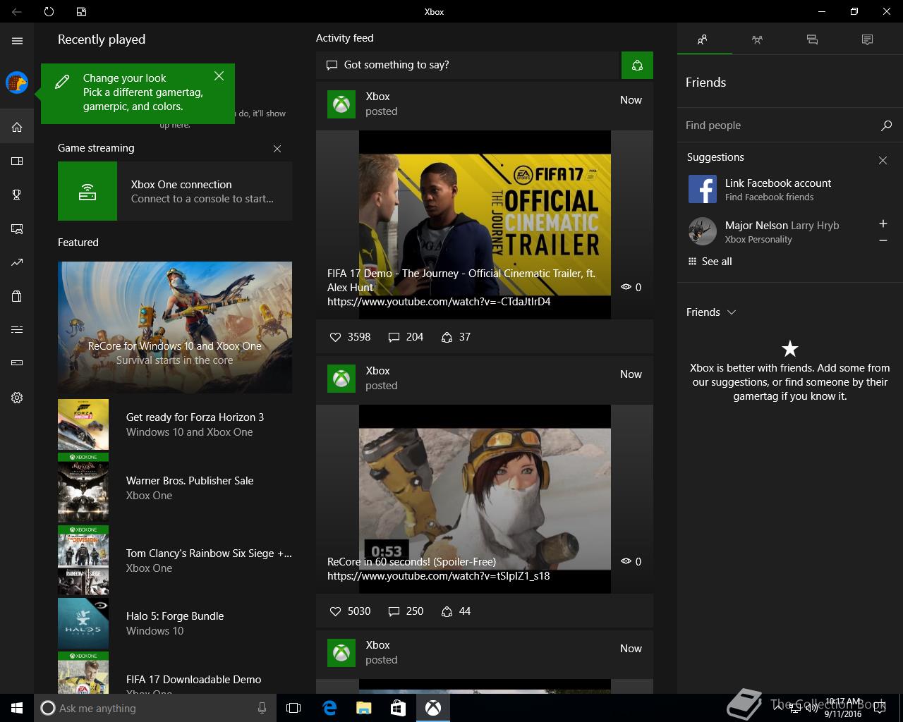The width and height of the screenshot is (903, 722).
Task: Link Facebook account suggestion
Action: click(790, 190)
